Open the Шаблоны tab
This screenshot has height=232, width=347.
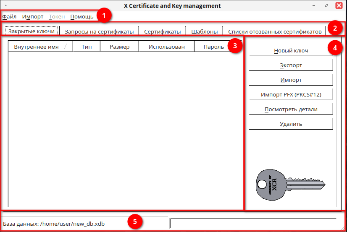pyautogui.click(x=204, y=31)
